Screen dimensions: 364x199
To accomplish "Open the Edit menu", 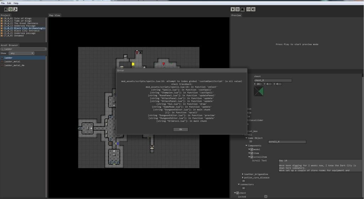I will click(x=9, y=3).
